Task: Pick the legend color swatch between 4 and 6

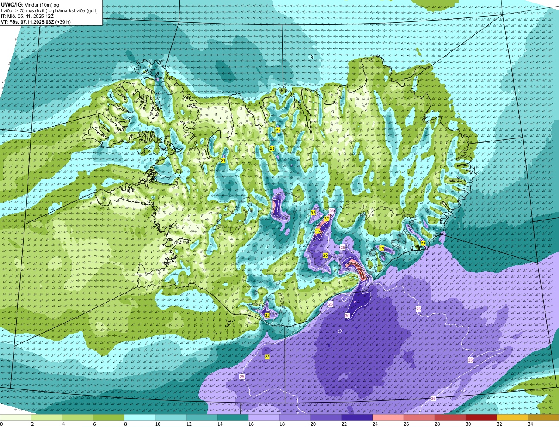Action: pyautogui.click(x=78, y=418)
